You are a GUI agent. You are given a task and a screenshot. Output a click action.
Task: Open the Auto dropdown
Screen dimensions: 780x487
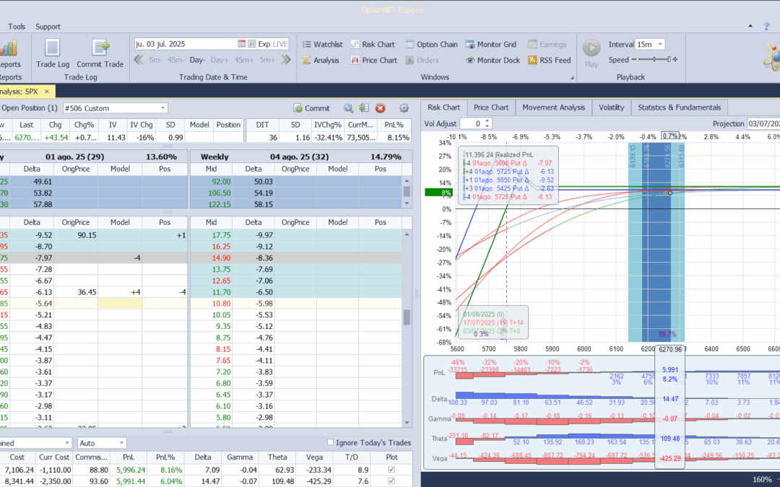[121, 443]
